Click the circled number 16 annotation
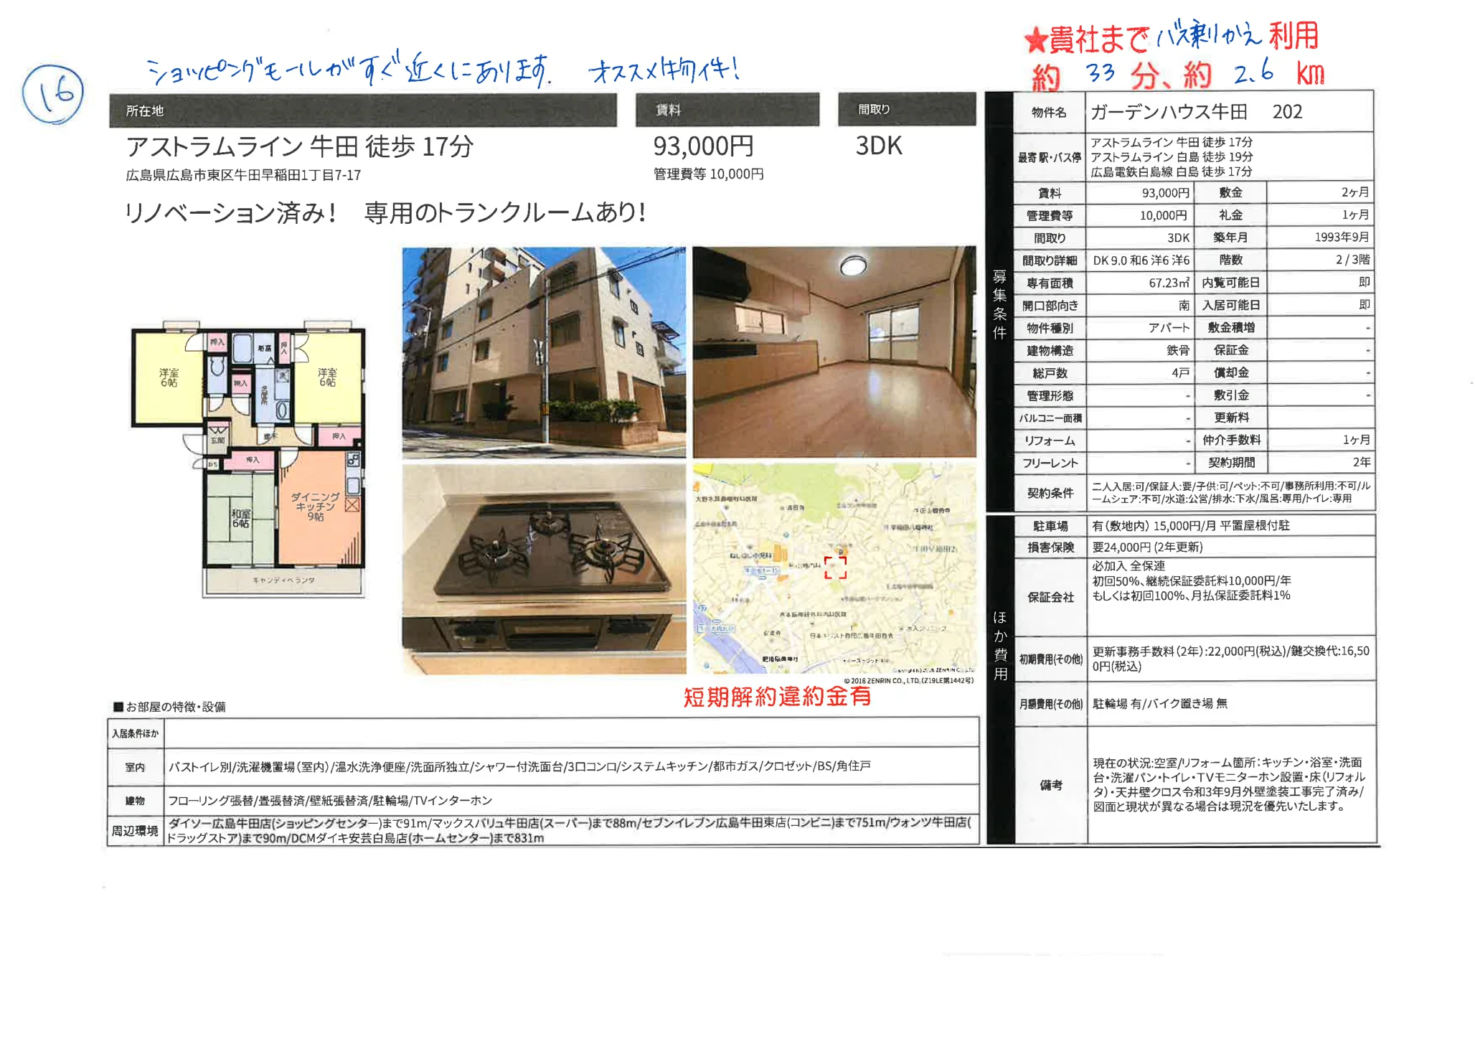Viewport: 1475px width, 1044px height. coord(52,94)
